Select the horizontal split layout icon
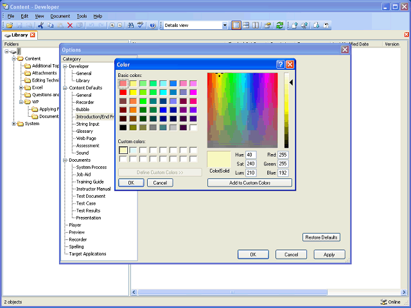The width and height of the screenshot is (411, 308). [246, 26]
